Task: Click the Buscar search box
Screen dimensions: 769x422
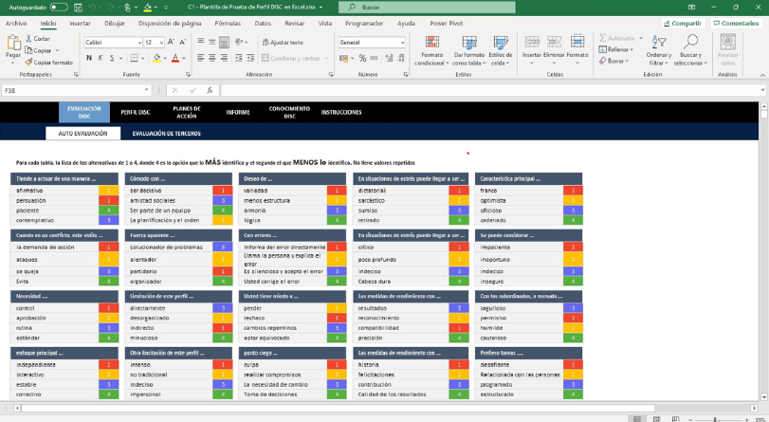Action: click(x=427, y=8)
